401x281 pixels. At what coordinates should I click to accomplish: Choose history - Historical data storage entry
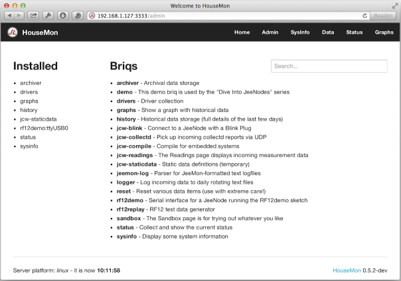pos(200,119)
